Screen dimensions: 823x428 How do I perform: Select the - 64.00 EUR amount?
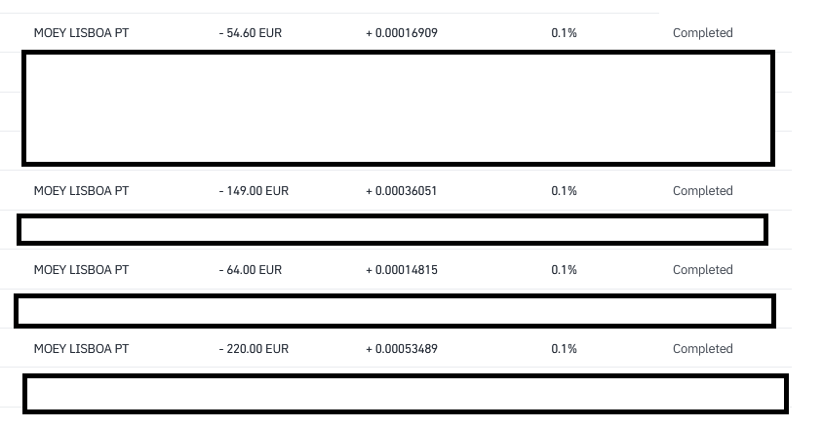[x=251, y=270]
